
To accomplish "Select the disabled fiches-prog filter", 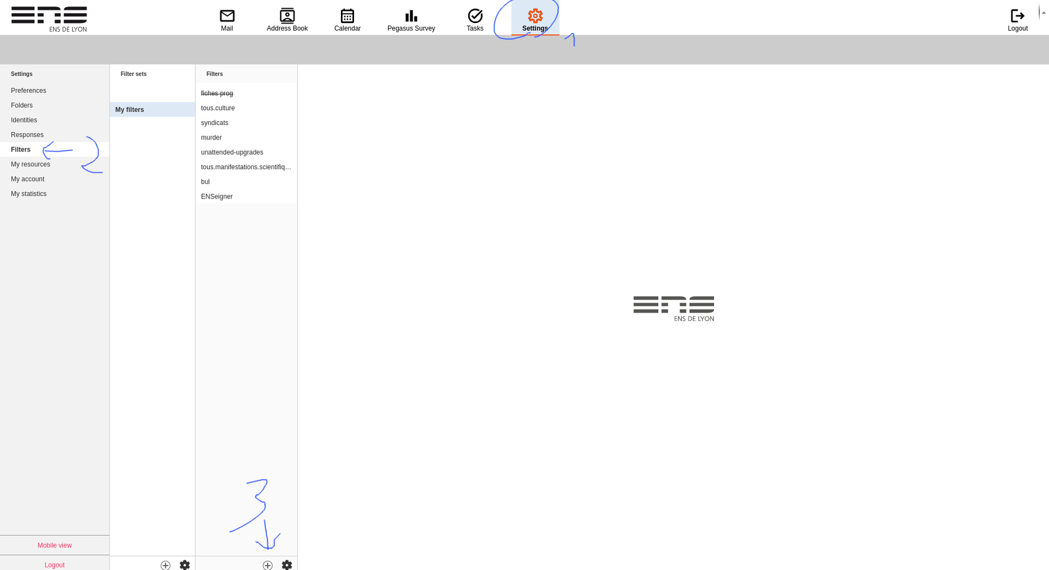I will 217,93.
